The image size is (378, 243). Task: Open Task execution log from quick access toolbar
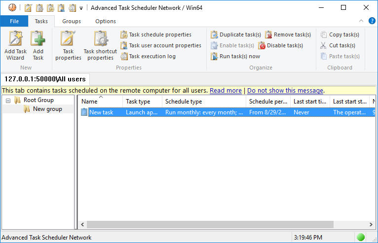[72, 8]
